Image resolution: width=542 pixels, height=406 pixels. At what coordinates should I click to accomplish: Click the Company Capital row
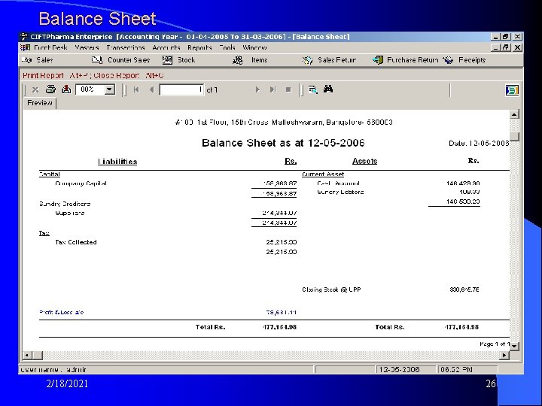(x=81, y=183)
